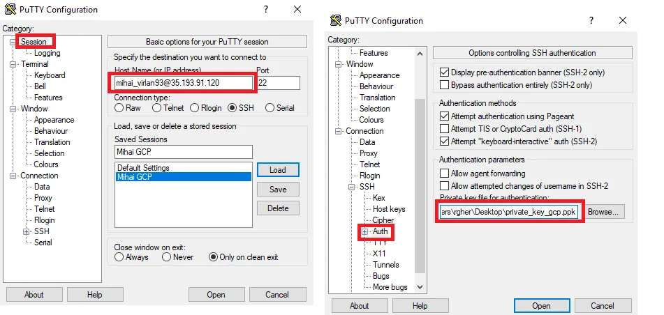Click Open button in left window
Viewport: 664px width, 315px height.
216,295
